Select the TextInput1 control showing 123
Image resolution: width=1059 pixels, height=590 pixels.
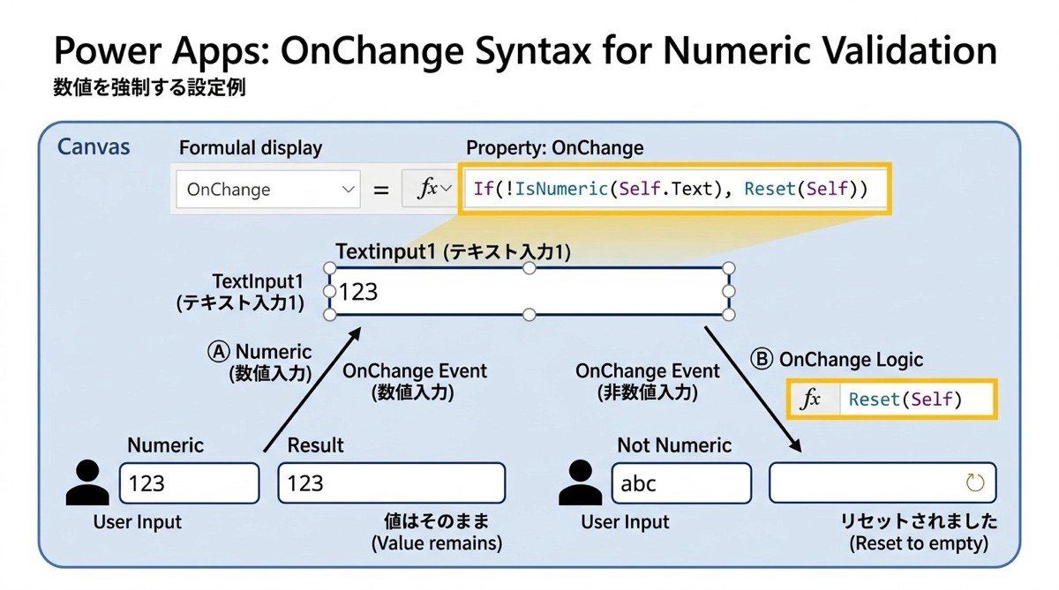[x=529, y=291]
